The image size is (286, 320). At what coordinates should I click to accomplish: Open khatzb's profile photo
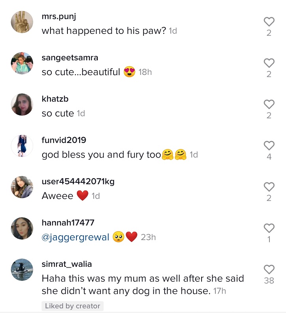tap(22, 104)
